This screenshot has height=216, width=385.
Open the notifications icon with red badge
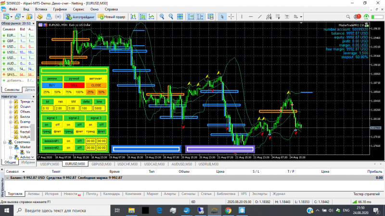point(357,17)
